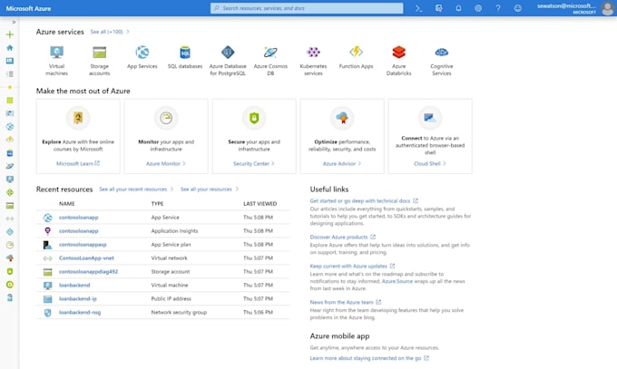The width and height of the screenshot is (617, 369).
Task: Open loanbackend virtual machine
Action: click(x=74, y=286)
